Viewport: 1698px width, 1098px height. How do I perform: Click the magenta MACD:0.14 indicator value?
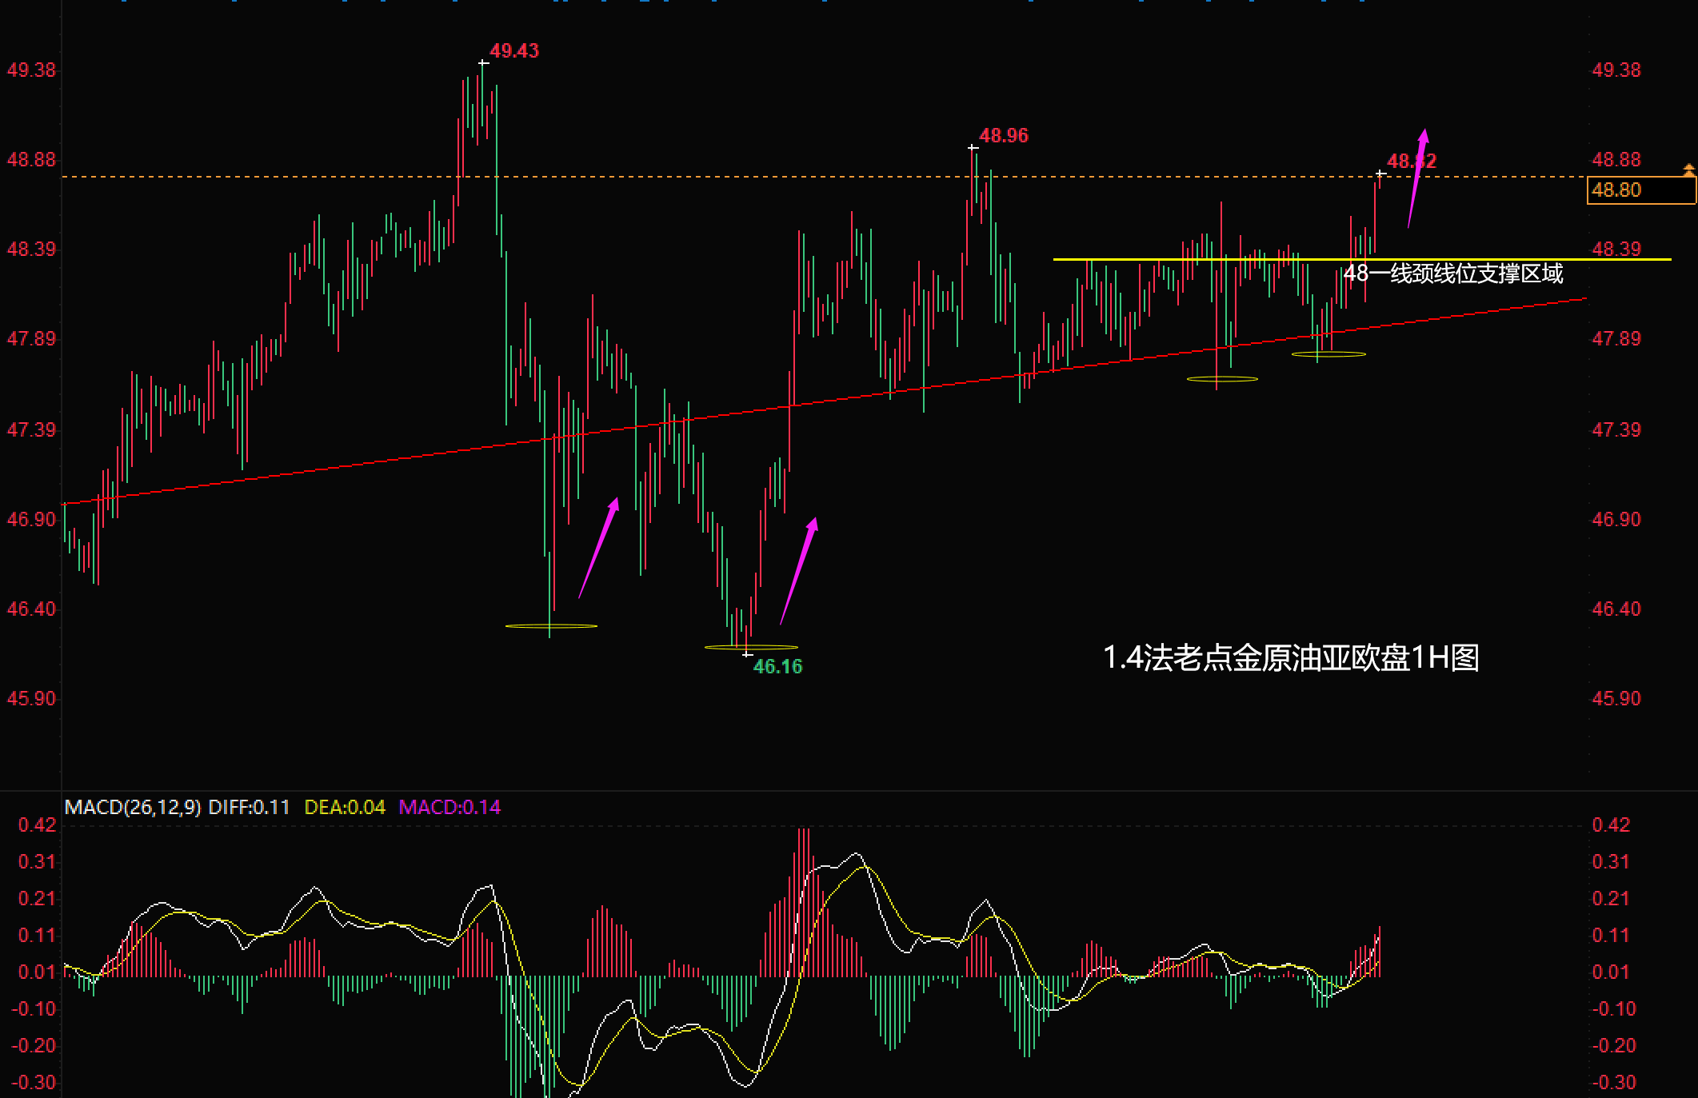tap(449, 807)
